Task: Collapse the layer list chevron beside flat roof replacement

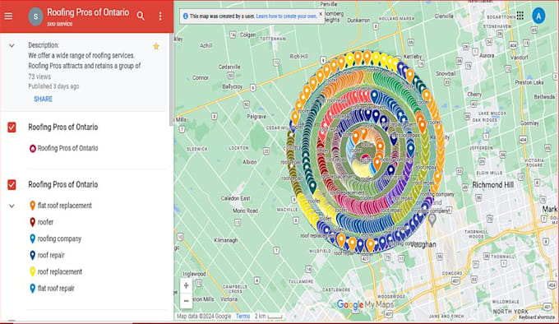Action: (12, 206)
